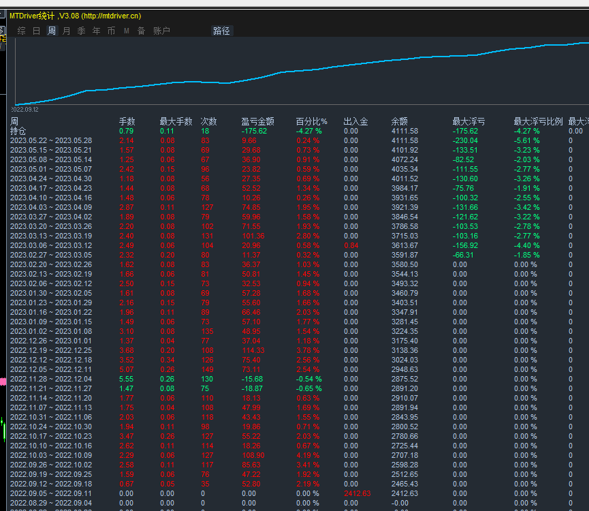
Task: Select the 日 daily statistics tab
Action: (37, 31)
